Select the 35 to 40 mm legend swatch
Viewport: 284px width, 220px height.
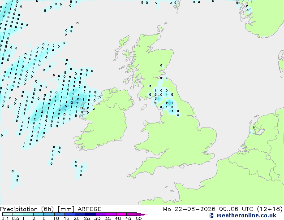pos(111,214)
